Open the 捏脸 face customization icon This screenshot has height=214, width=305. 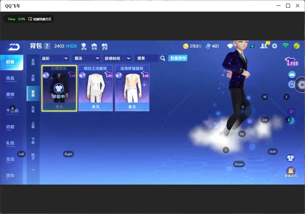click(84, 46)
